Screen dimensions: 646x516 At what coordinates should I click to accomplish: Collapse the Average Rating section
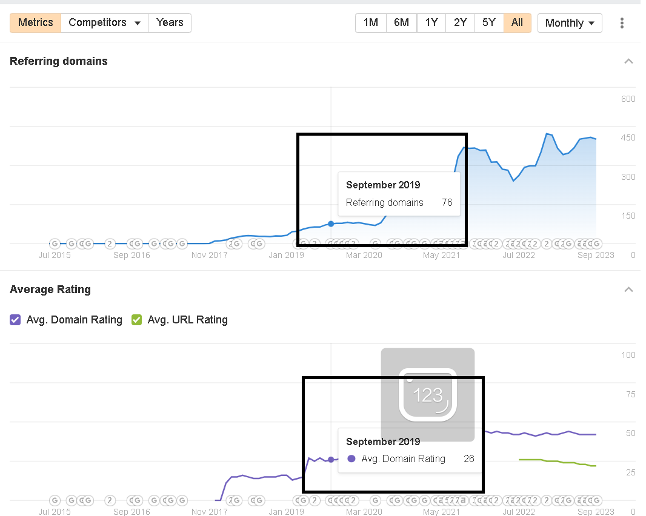click(628, 289)
